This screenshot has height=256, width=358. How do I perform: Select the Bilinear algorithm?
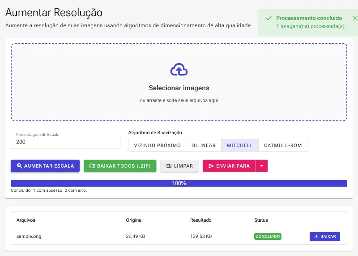coord(204,145)
